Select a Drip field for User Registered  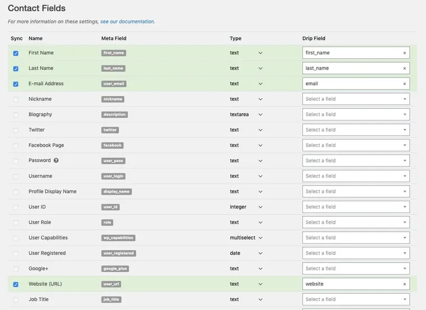pos(356,253)
